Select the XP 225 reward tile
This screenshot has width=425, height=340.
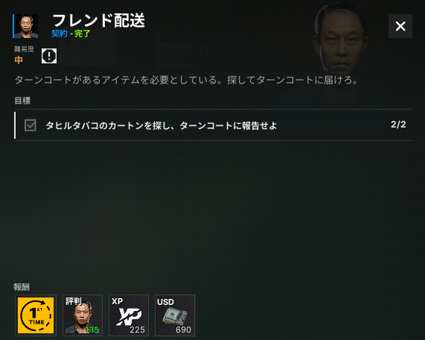coord(129,315)
